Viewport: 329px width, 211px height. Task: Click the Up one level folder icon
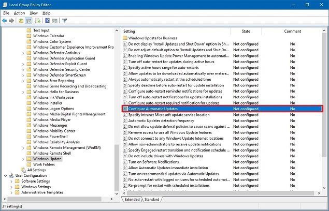click(x=21, y=21)
